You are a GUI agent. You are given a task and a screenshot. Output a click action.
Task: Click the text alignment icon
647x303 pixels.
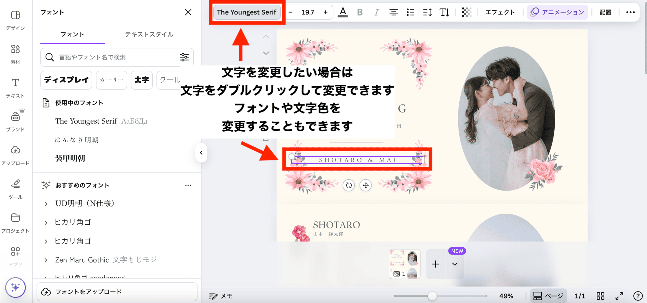click(x=393, y=12)
